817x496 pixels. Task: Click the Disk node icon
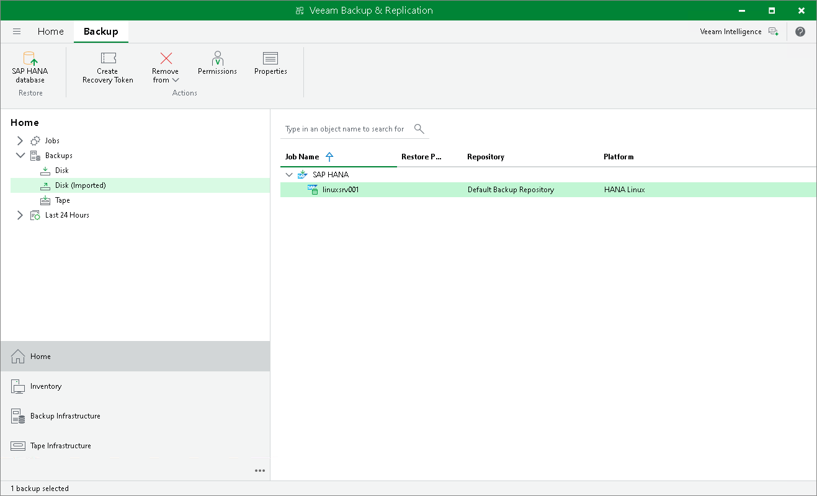point(45,170)
